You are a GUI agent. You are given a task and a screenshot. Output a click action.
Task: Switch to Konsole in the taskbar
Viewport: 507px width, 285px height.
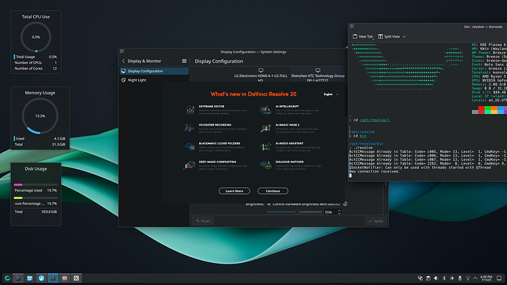[53, 278]
